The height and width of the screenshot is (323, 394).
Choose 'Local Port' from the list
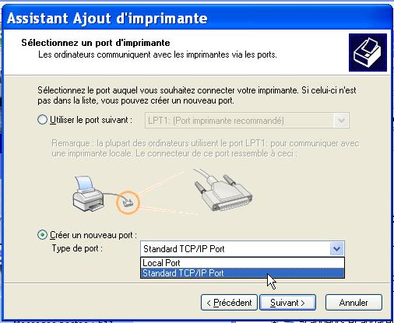pos(242,263)
